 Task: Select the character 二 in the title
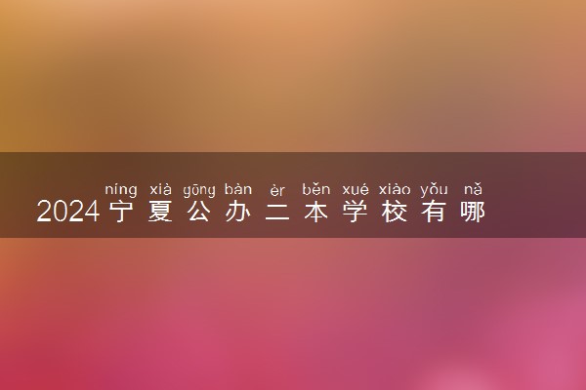[277, 212]
